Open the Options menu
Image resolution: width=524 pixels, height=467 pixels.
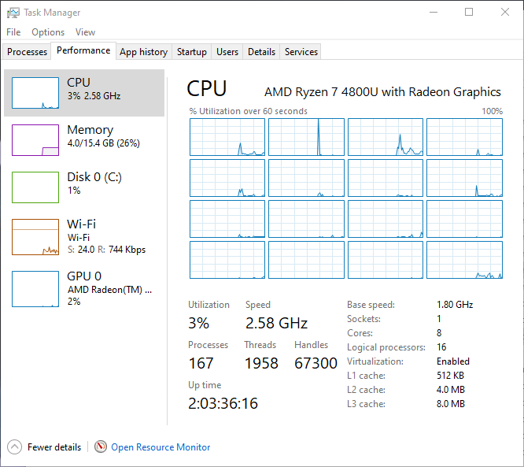[48, 32]
